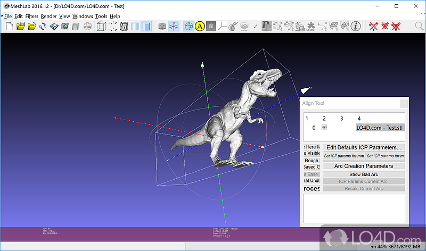Toggle the Show Axis icon

point(174,26)
